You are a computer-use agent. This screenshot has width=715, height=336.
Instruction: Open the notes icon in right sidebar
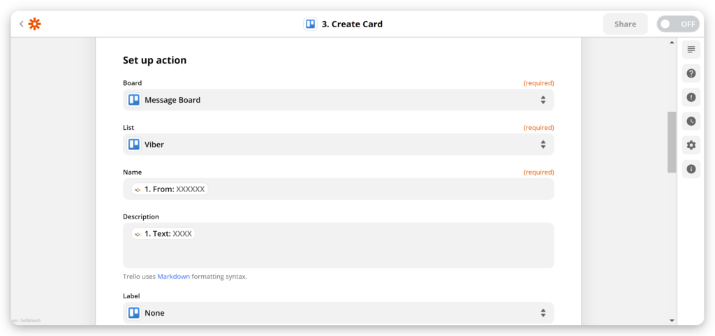click(691, 49)
